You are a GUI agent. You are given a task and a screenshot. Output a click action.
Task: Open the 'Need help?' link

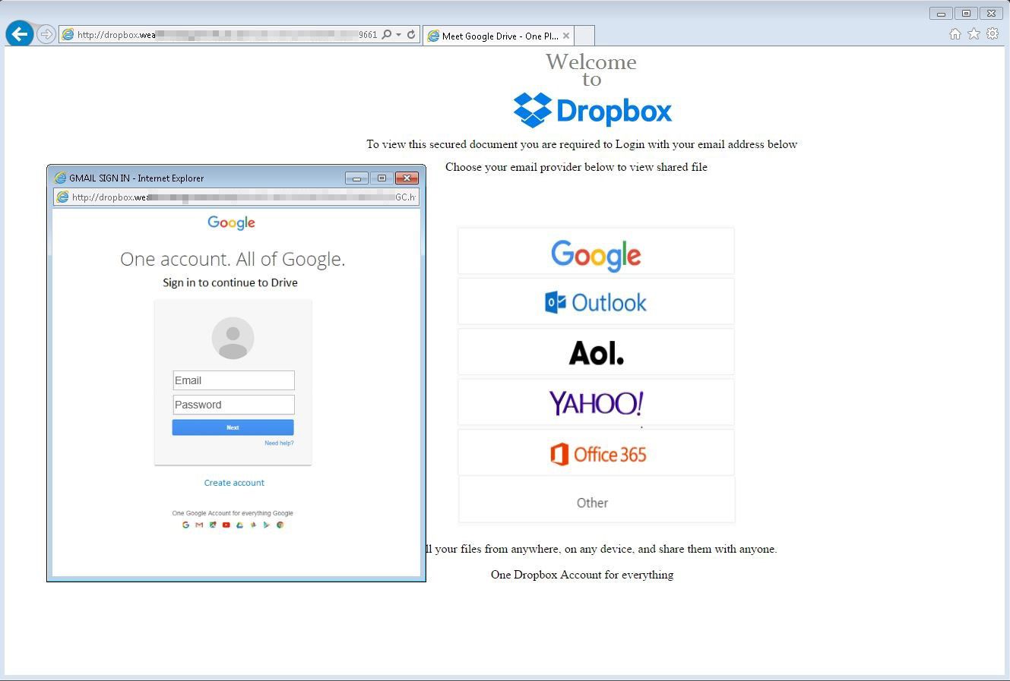tap(279, 443)
